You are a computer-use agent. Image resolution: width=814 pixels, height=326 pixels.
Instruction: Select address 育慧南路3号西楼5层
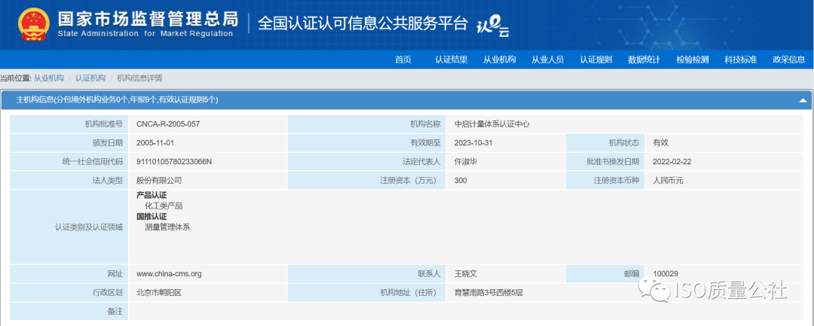[488, 293]
